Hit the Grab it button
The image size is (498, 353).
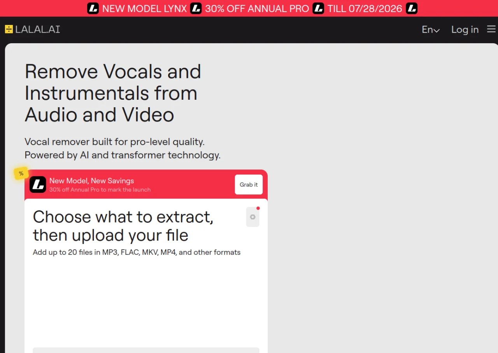pyautogui.click(x=249, y=185)
